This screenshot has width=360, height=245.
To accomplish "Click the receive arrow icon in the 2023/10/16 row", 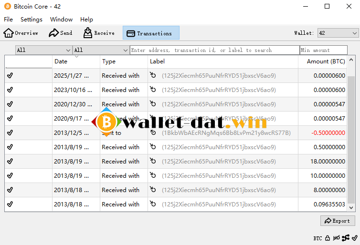I will [x=153, y=89].
